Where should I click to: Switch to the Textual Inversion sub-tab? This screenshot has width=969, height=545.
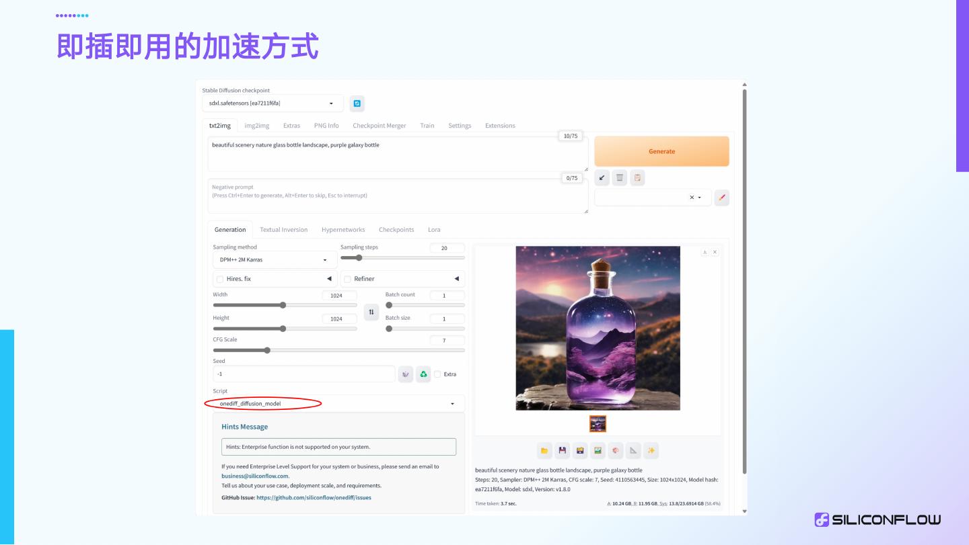tap(284, 230)
